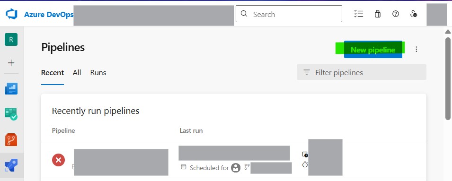Click the Azure DevOps logo icon
Viewport: 452px width, 181px height.
coord(11,14)
